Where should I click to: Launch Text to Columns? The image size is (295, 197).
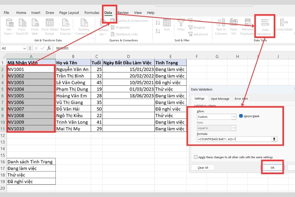pos(221,27)
